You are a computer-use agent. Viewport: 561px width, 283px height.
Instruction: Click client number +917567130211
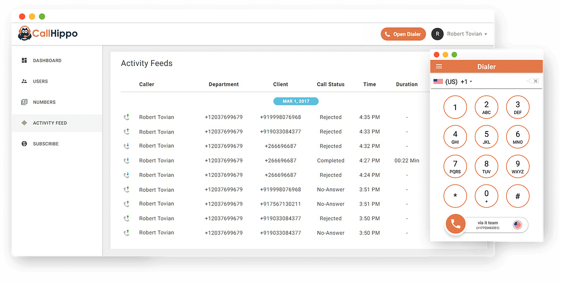[x=281, y=204]
